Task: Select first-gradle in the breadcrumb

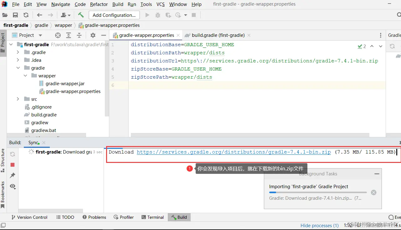Action: tap(16, 25)
